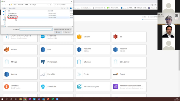Click the QuickSight folder in the breadcrumb path
This screenshot has width=180, height=101.
[x=33, y=5]
